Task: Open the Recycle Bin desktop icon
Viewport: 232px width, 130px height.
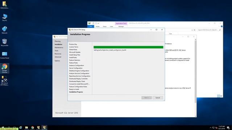Action: (x=4, y=43)
